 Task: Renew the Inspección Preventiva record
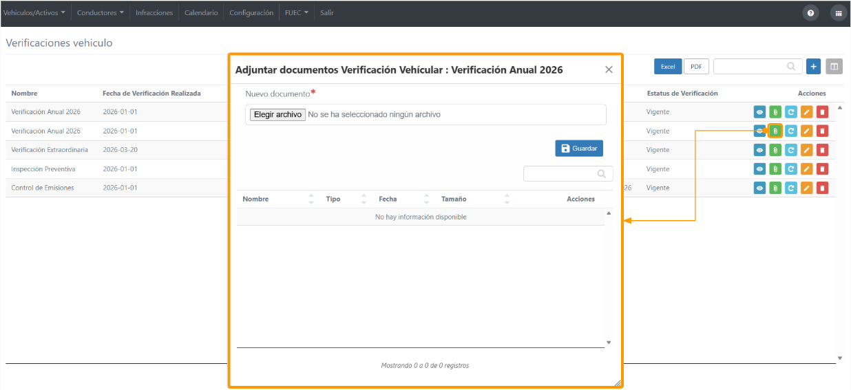coord(791,169)
